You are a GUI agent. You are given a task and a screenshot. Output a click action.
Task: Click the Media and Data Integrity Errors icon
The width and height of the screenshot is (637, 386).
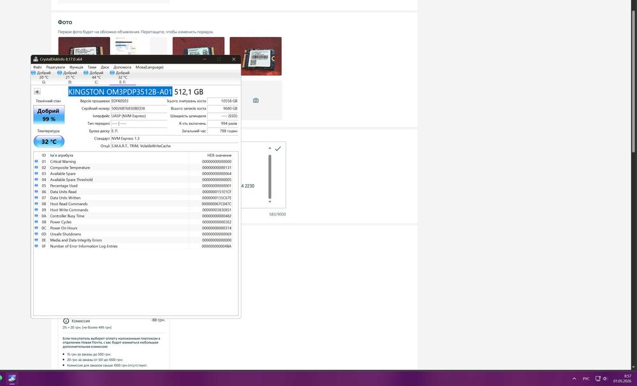pyautogui.click(x=36, y=240)
